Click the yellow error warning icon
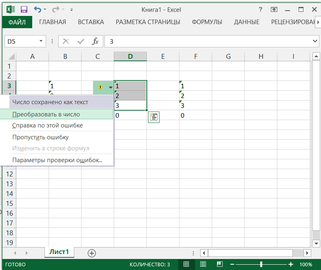The image size is (321, 270). (x=100, y=87)
